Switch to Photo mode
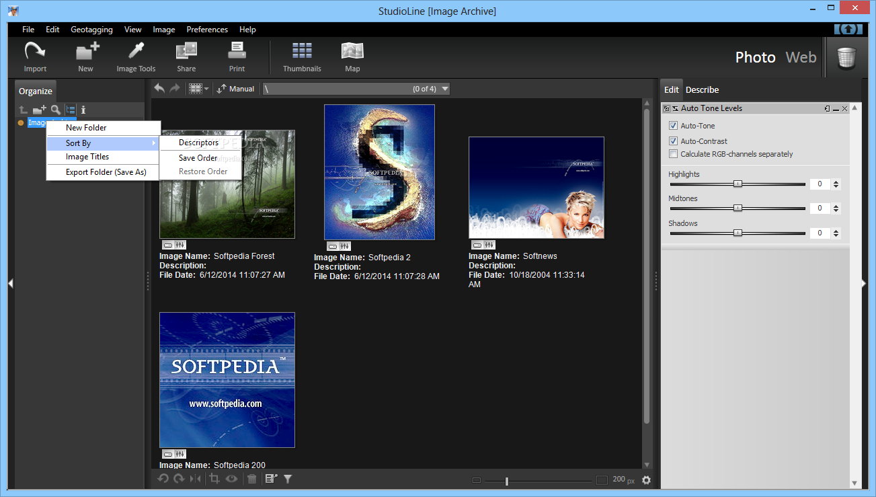876x497 pixels. click(x=755, y=57)
